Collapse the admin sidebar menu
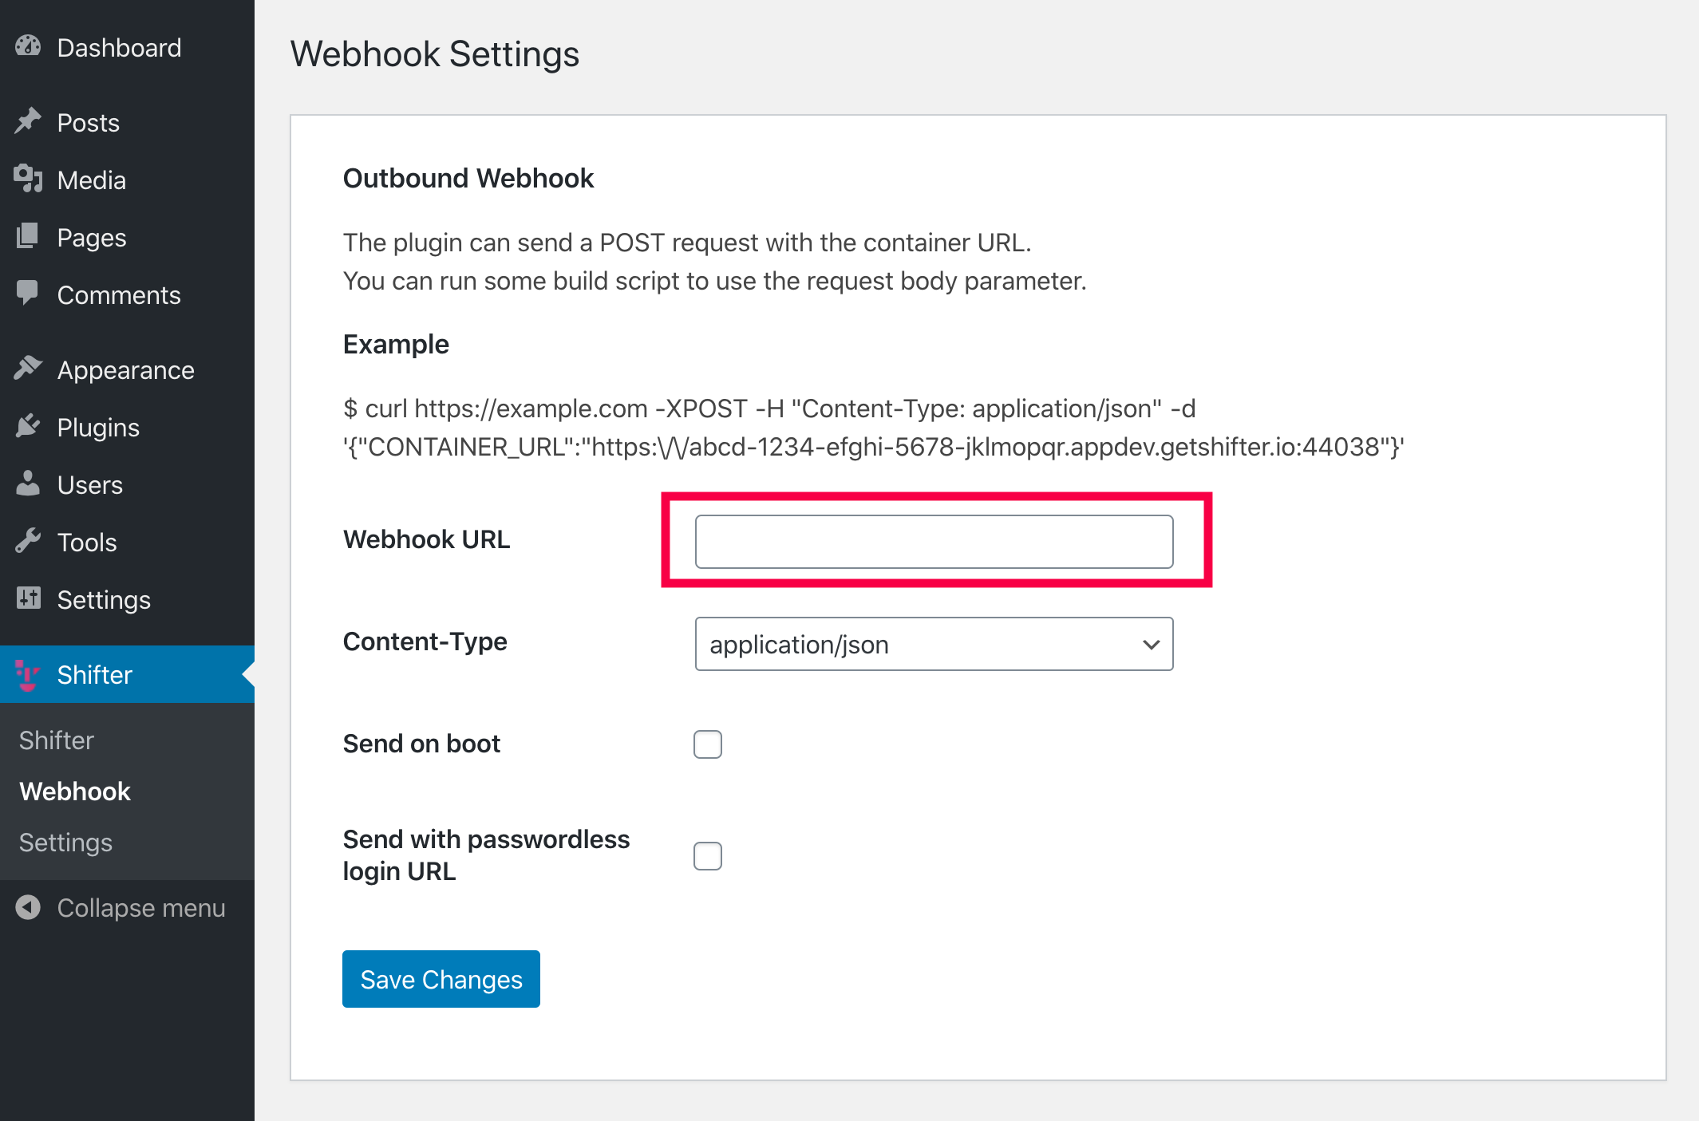This screenshot has width=1699, height=1121. 121,908
